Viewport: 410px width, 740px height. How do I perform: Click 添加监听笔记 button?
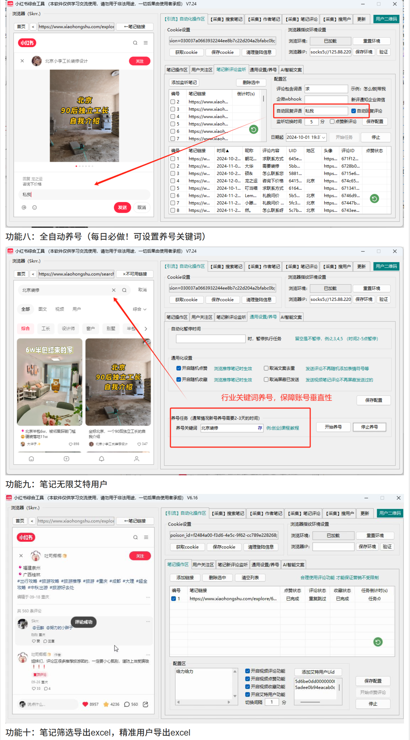click(x=184, y=82)
